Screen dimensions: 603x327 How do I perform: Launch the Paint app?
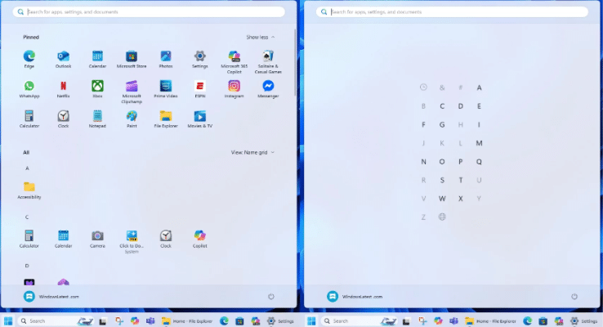coord(132,119)
